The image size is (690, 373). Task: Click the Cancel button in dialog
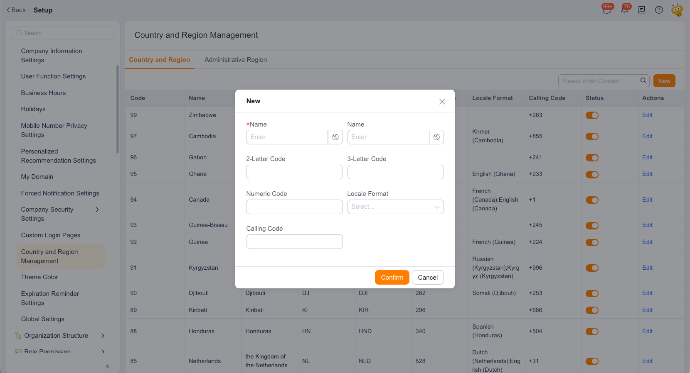pos(428,278)
